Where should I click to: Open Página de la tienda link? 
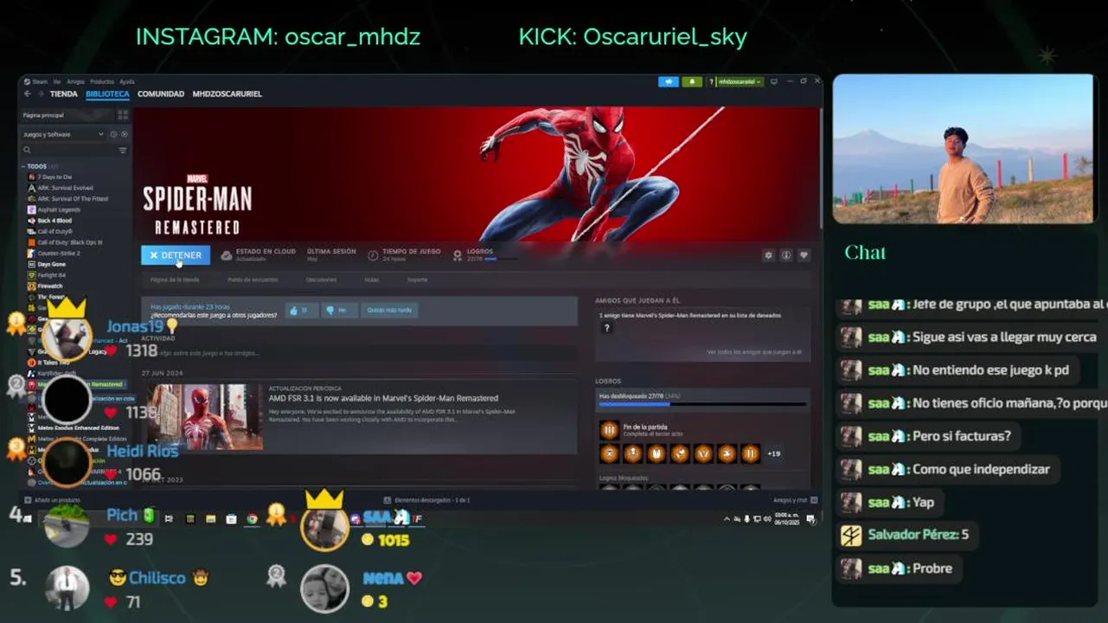tap(175, 279)
